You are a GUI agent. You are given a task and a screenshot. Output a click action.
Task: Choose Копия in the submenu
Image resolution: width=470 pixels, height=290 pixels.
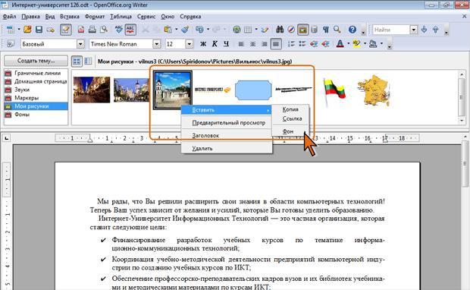(290, 109)
